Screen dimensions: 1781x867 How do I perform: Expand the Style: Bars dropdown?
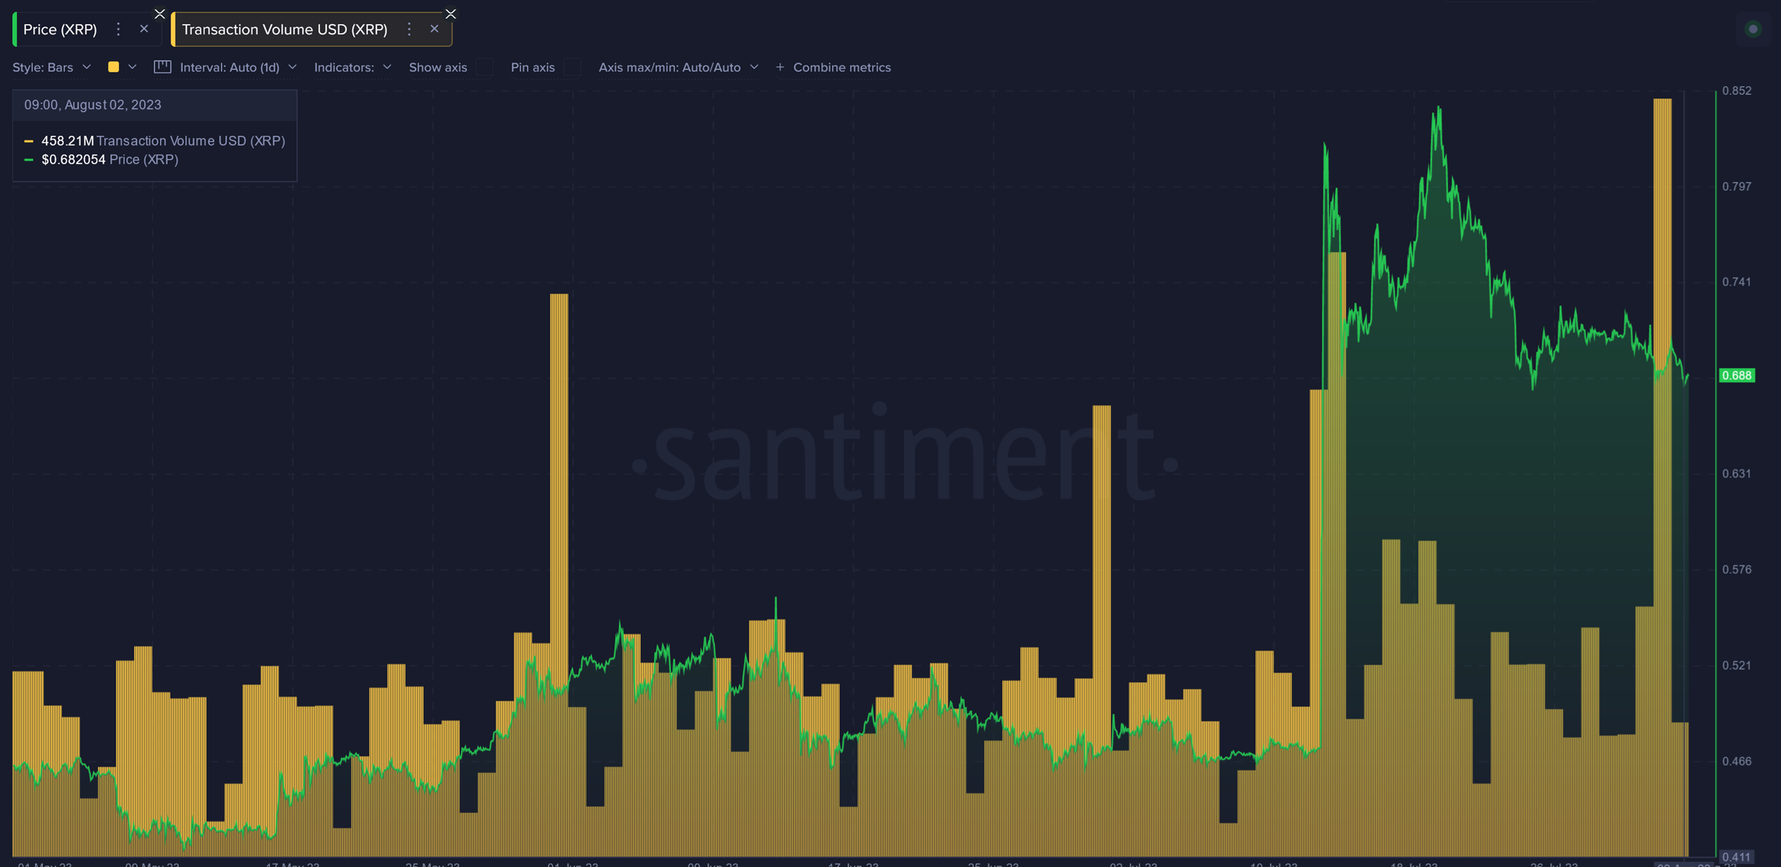[51, 67]
